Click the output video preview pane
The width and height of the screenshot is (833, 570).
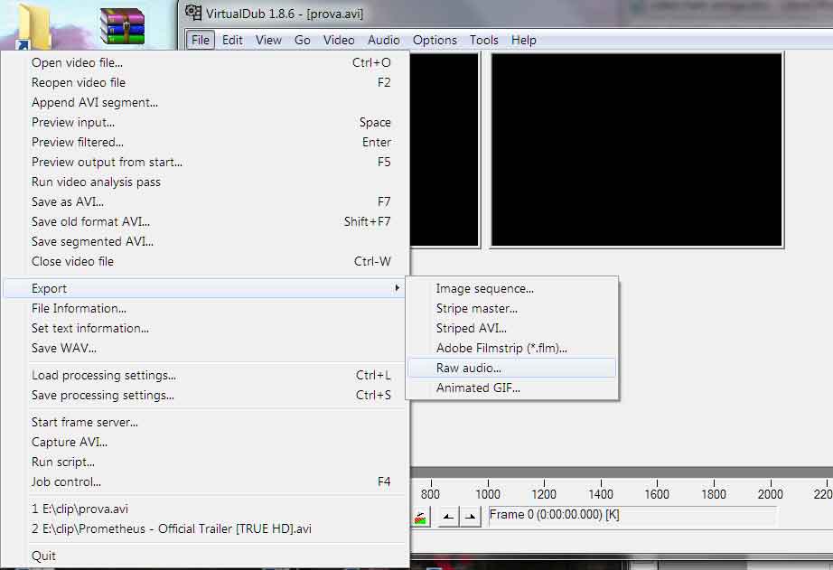coord(636,150)
